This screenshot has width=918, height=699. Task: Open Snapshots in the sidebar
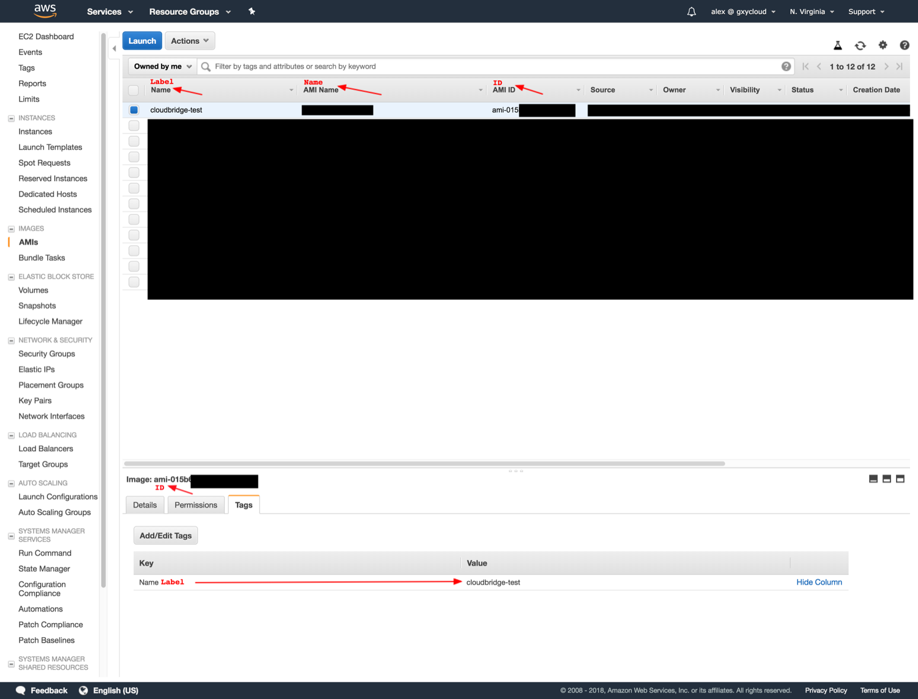pos(37,306)
